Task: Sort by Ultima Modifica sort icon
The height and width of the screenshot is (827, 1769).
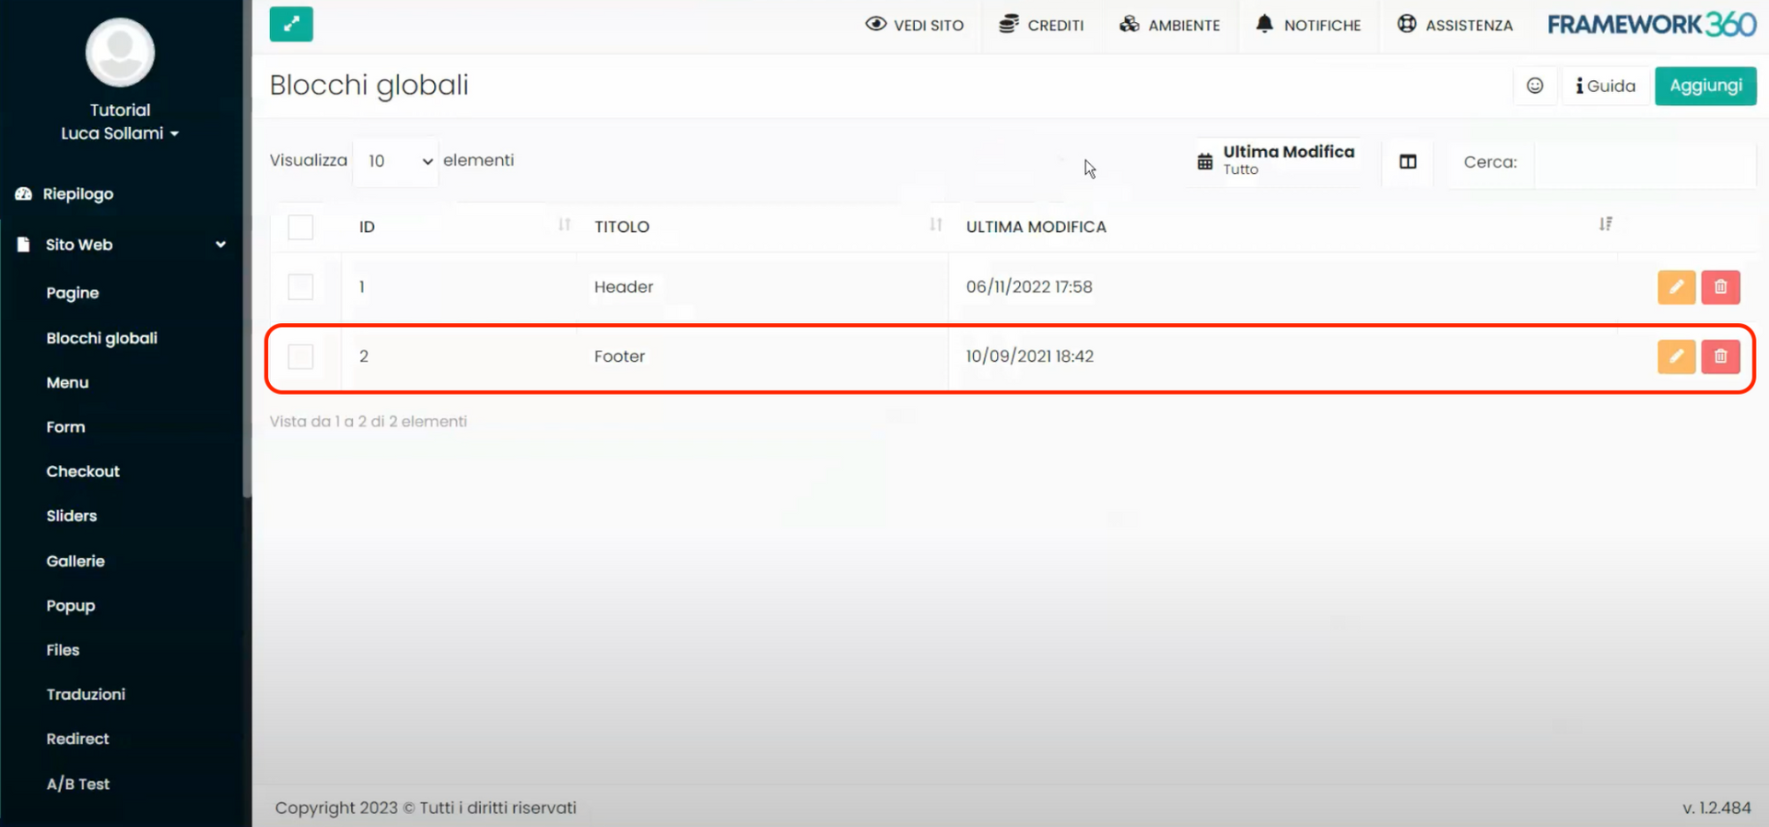Action: coord(1606,224)
